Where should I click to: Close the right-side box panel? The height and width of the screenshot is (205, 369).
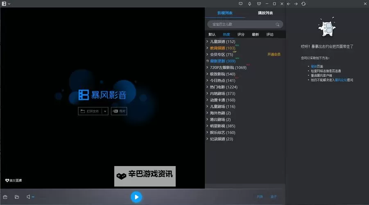pos(365,4)
